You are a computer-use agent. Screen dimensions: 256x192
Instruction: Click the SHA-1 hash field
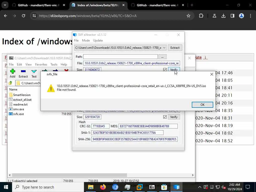coord(127,133)
